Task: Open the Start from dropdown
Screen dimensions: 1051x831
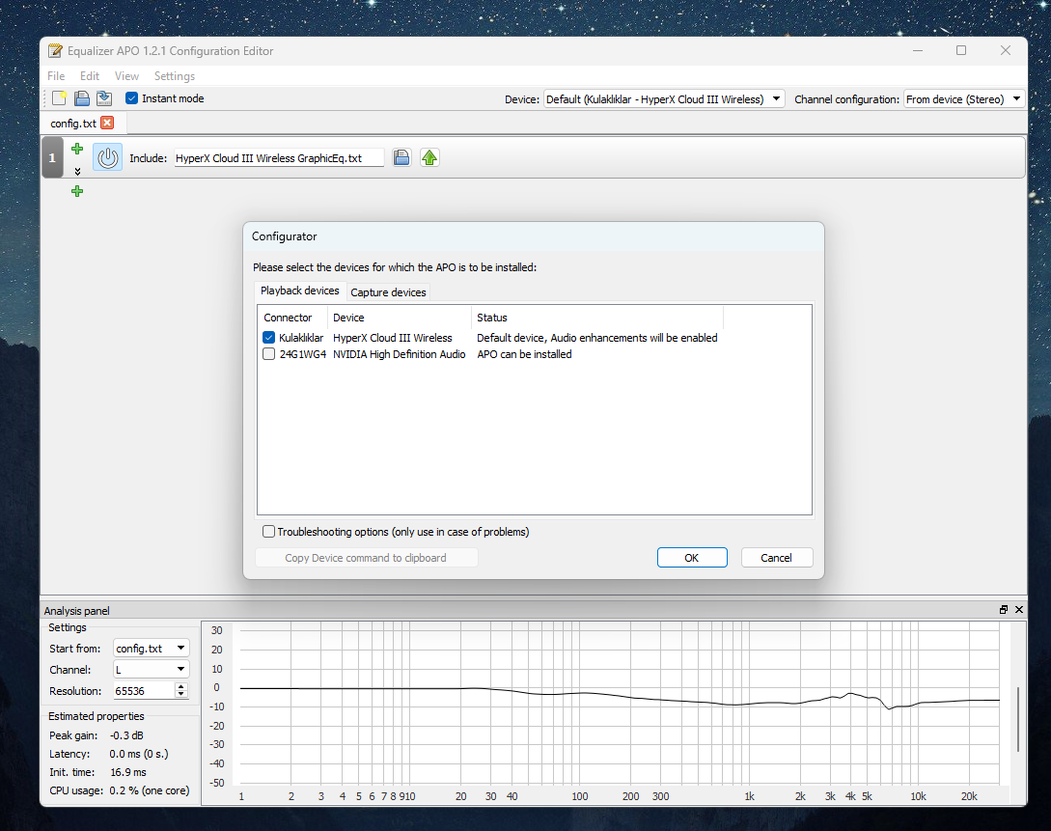Action: [x=151, y=648]
